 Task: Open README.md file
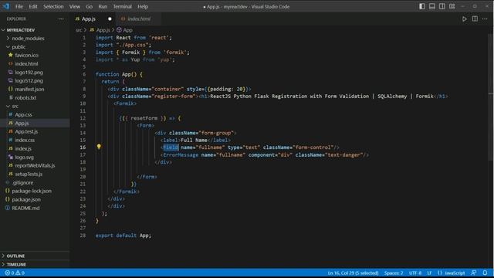click(25, 208)
